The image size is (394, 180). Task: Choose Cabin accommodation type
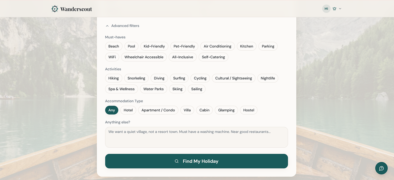(204, 110)
